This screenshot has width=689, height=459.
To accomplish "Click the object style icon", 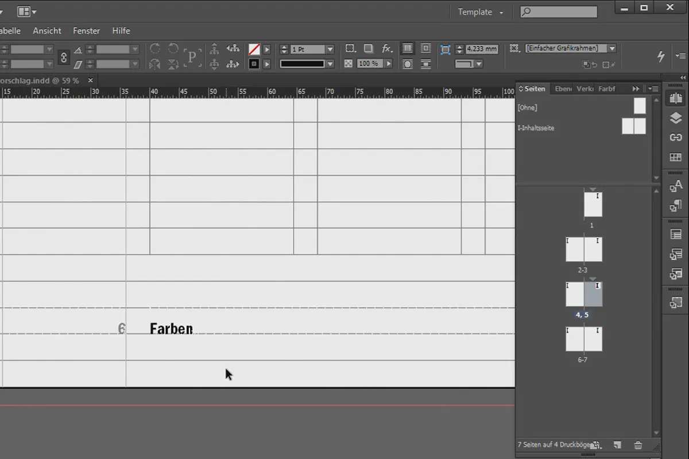I will [514, 49].
